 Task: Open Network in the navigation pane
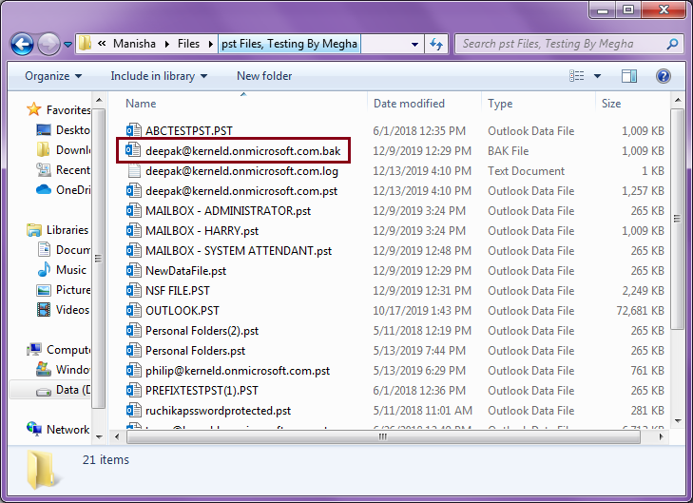[57, 429]
